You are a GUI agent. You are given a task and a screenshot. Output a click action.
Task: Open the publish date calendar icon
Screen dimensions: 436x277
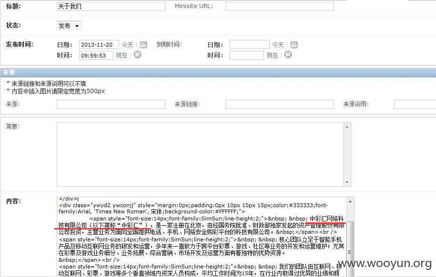tap(143, 44)
